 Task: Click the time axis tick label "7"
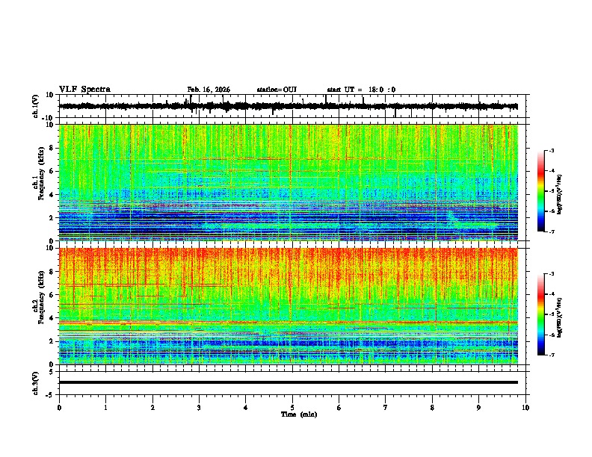[x=386, y=408]
